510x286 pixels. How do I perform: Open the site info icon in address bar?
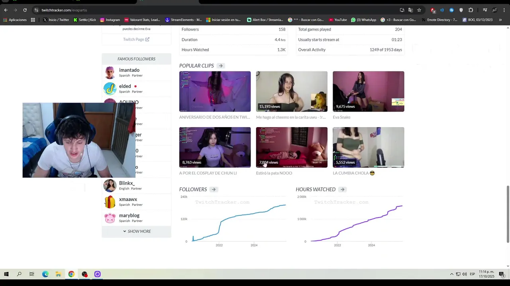click(36, 10)
